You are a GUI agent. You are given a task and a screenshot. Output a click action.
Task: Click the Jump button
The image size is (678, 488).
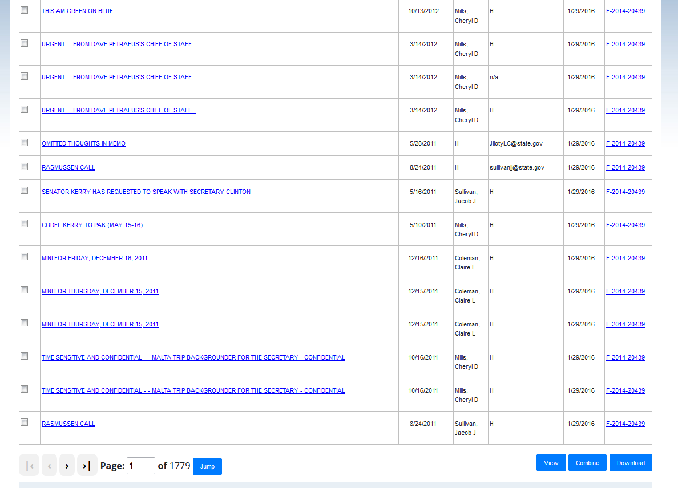click(x=207, y=466)
